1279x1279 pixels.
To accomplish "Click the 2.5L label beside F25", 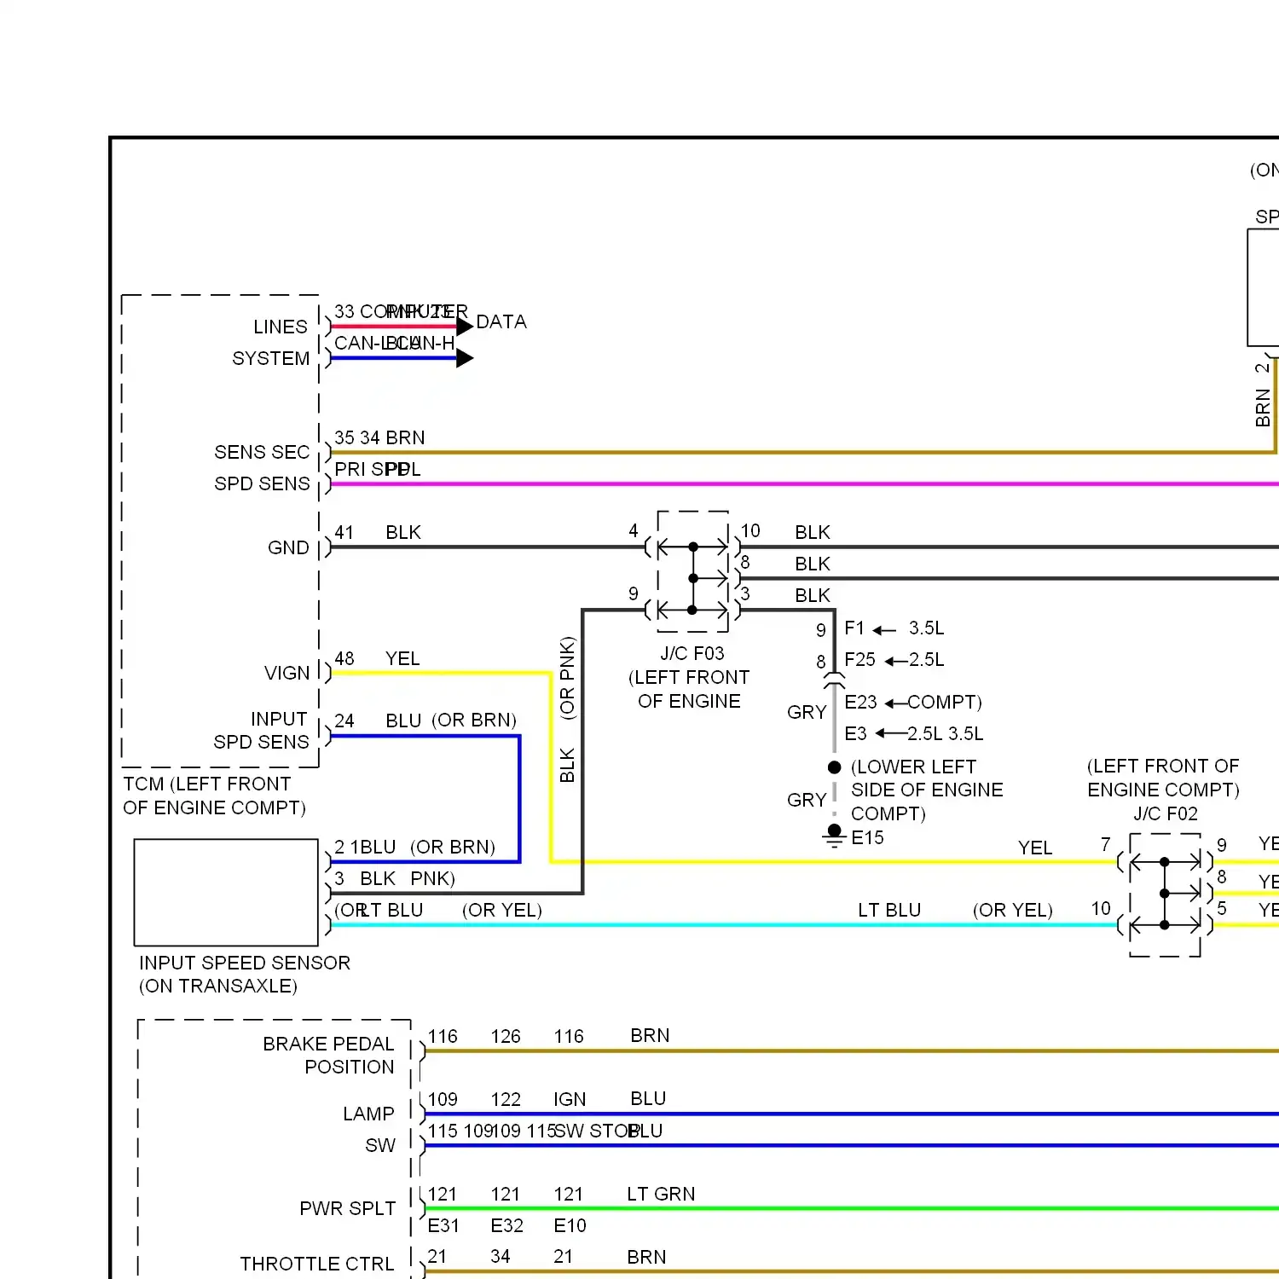I will coord(926,659).
